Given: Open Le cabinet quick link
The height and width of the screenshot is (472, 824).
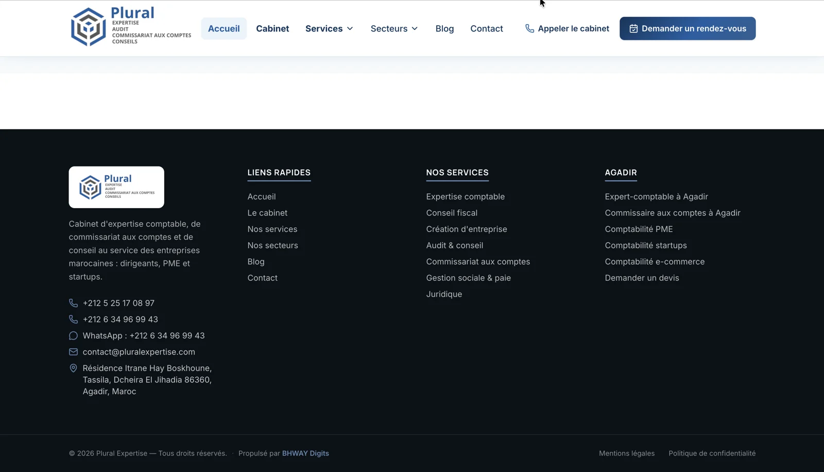Looking at the screenshot, I should 267,213.
